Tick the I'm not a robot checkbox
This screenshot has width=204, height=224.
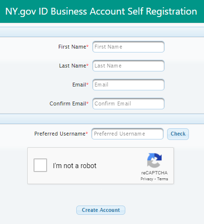[40, 165]
